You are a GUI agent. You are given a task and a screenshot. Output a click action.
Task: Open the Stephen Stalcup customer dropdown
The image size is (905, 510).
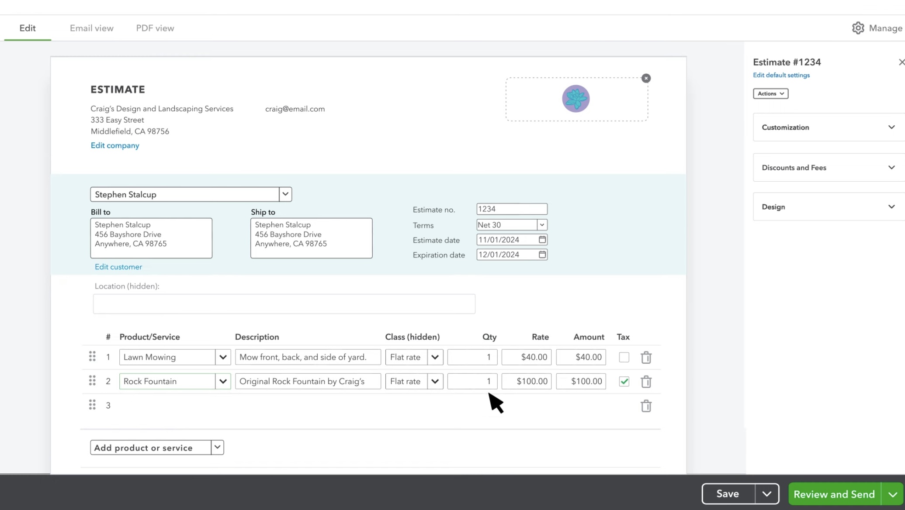(x=285, y=194)
